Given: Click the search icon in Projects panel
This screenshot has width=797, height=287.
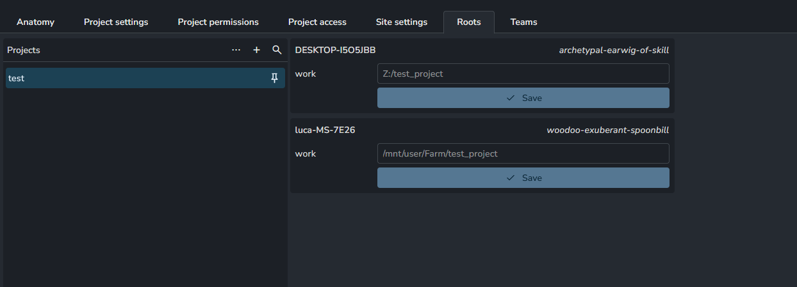Looking at the screenshot, I should (x=277, y=50).
